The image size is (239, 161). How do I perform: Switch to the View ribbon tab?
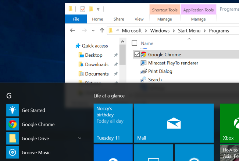[x=139, y=19]
